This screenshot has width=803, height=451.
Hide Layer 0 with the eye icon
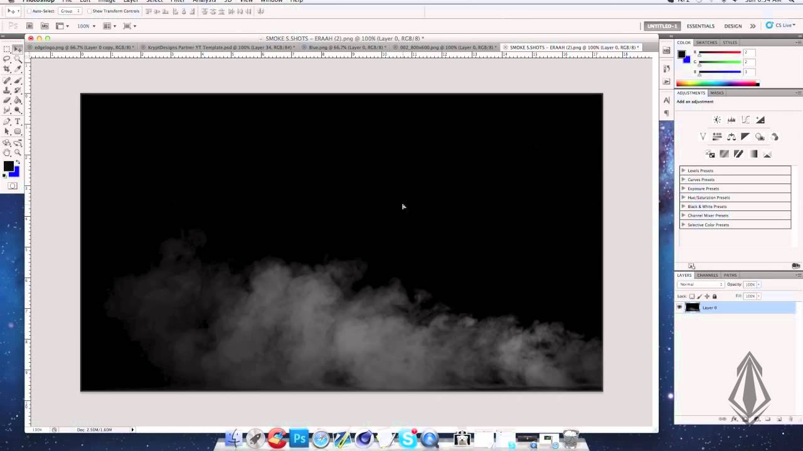pos(679,307)
